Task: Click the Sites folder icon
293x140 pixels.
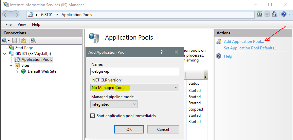Action: click(x=17, y=65)
